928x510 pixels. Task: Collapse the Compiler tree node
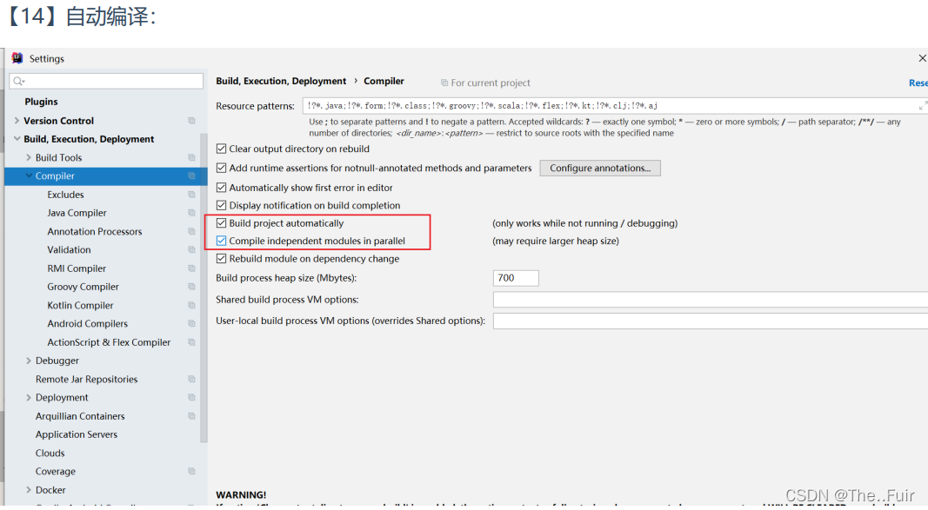pos(29,176)
